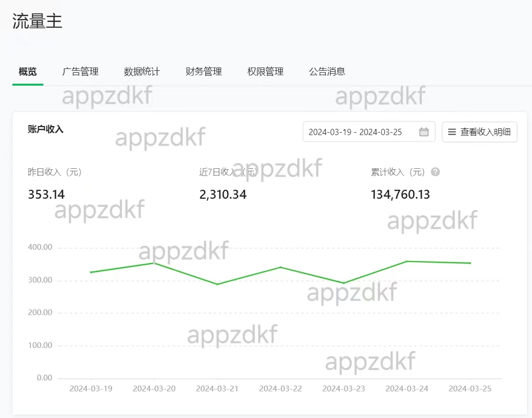Select the chart peak point at 2024-03-24
Screen dimensions: 532x418
407,261
